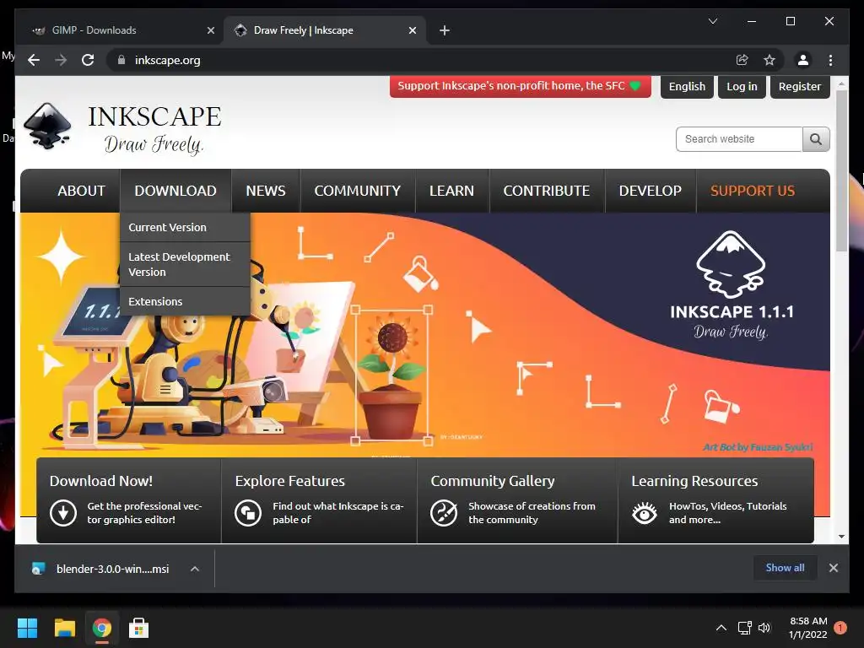Viewport: 864px width, 648px height.
Task: Choose Latest Development Version
Action: point(185,264)
